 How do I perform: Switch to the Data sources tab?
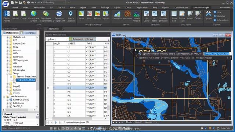[11, 33]
